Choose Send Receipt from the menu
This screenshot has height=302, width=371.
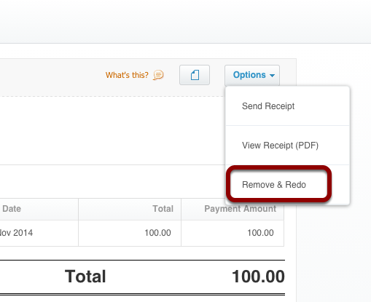tap(287, 106)
